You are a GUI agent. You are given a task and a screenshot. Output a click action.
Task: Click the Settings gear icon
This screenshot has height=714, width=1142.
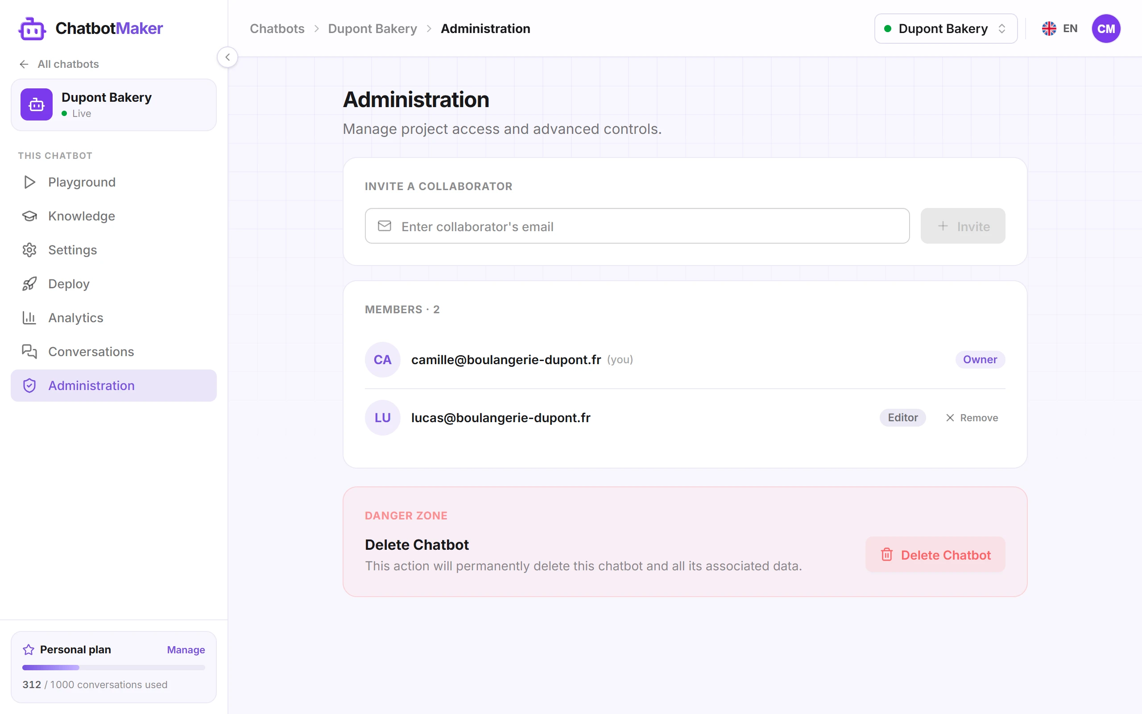click(29, 250)
